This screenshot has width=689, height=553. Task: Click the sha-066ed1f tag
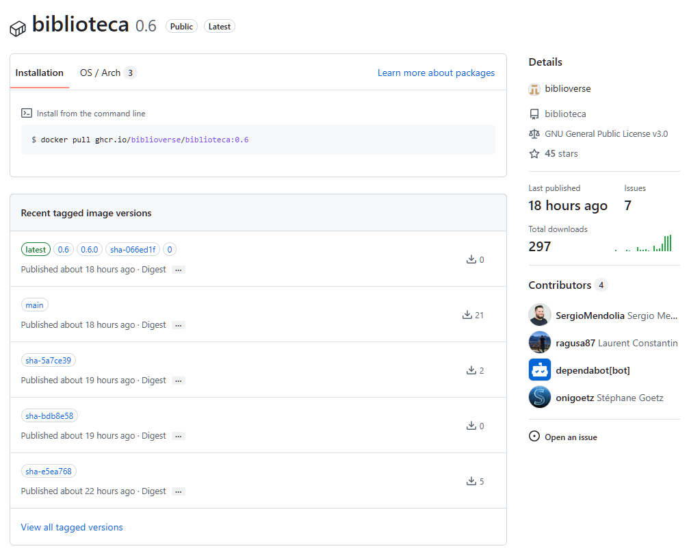click(x=133, y=250)
